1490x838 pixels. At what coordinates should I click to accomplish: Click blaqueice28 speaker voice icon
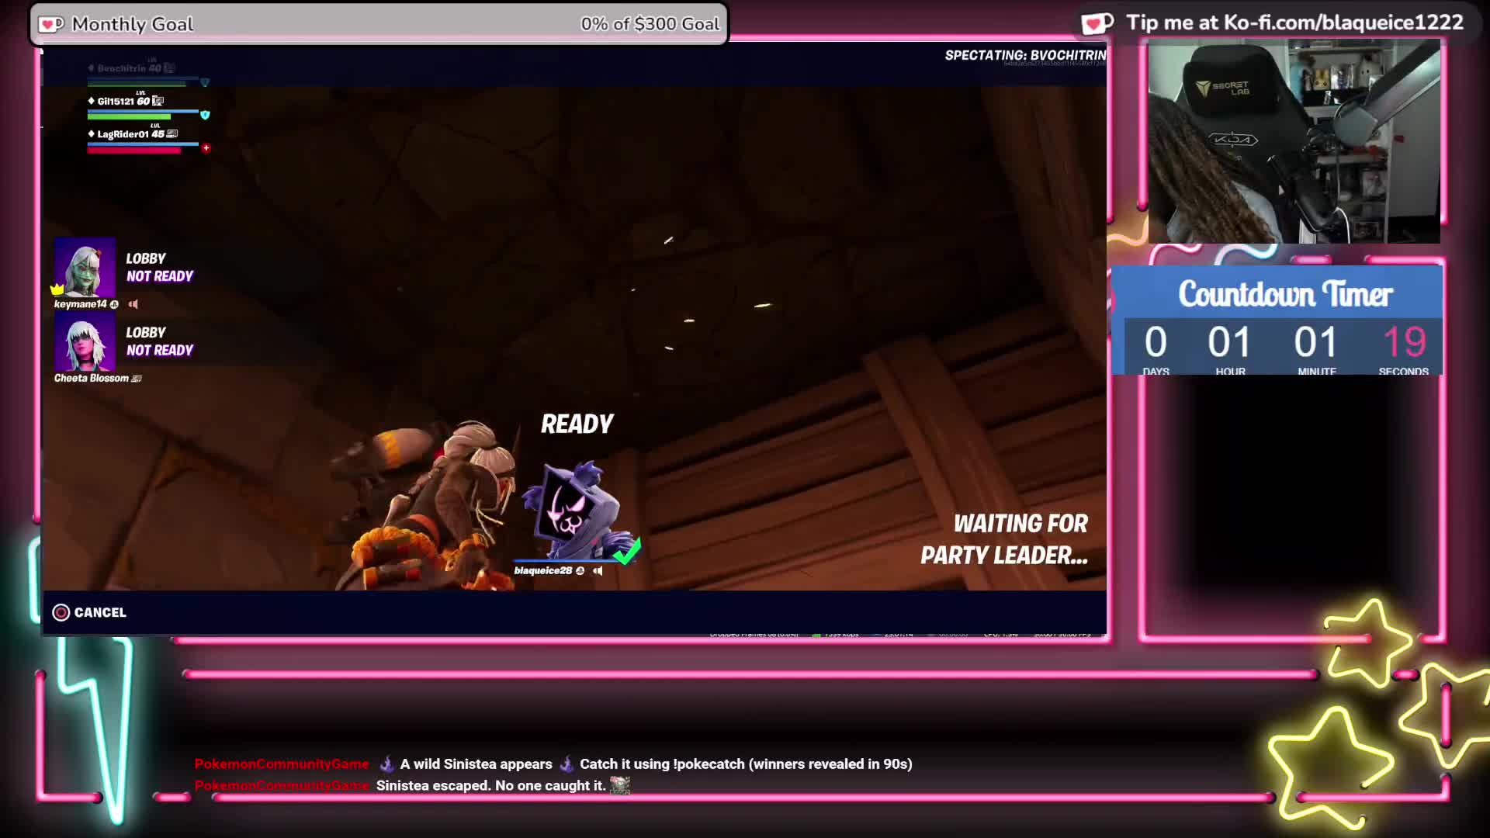click(598, 571)
